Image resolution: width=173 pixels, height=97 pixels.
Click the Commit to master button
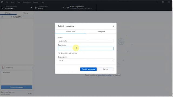pos(17,87)
